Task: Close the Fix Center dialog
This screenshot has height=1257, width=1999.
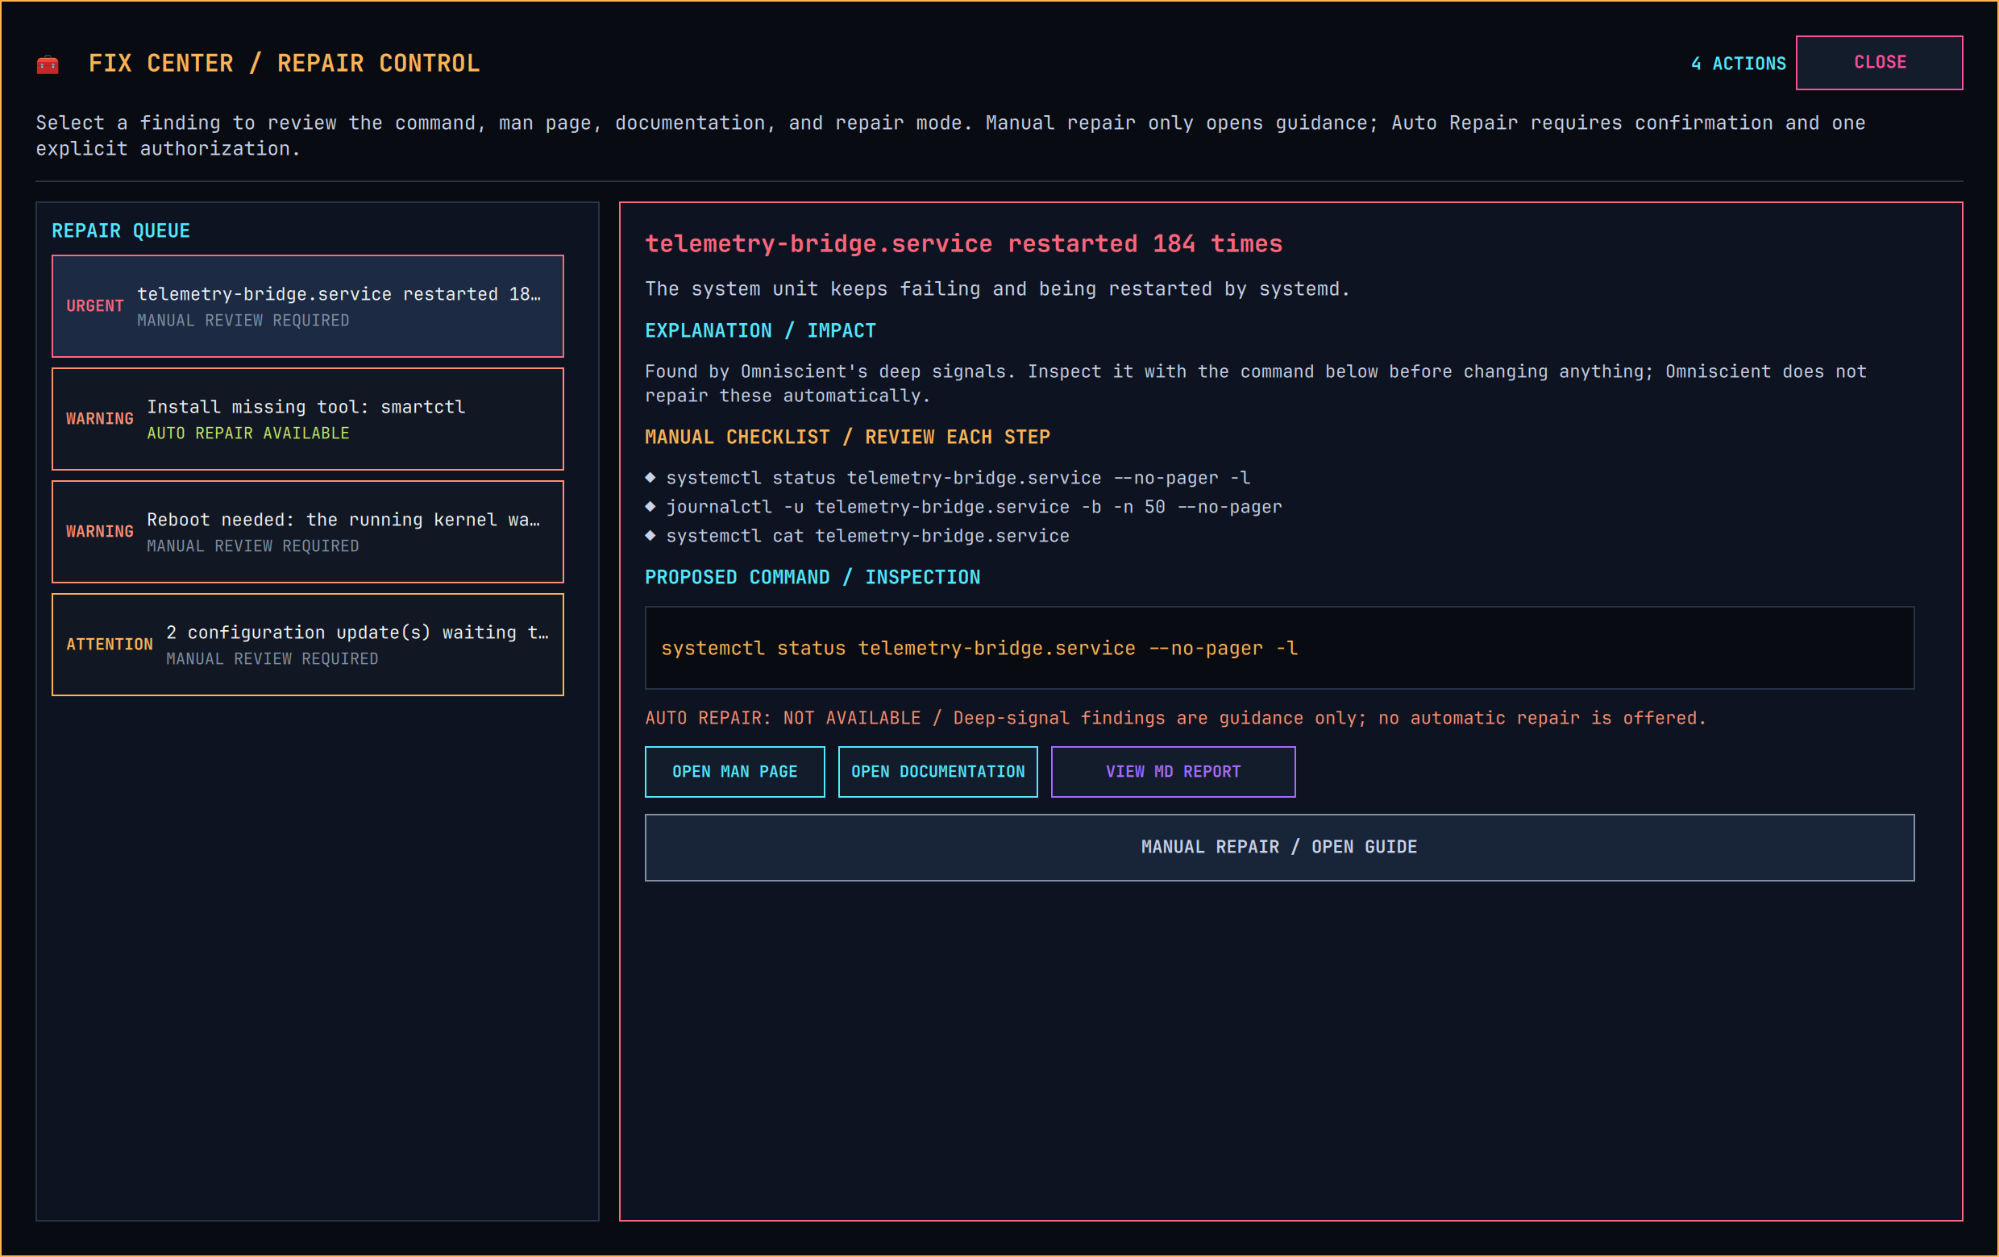Action: coord(1880,62)
